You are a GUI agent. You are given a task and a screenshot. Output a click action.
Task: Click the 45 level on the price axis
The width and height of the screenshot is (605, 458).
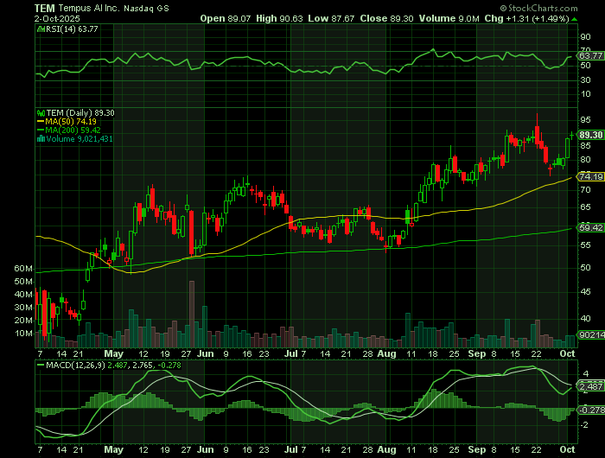tap(585, 292)
